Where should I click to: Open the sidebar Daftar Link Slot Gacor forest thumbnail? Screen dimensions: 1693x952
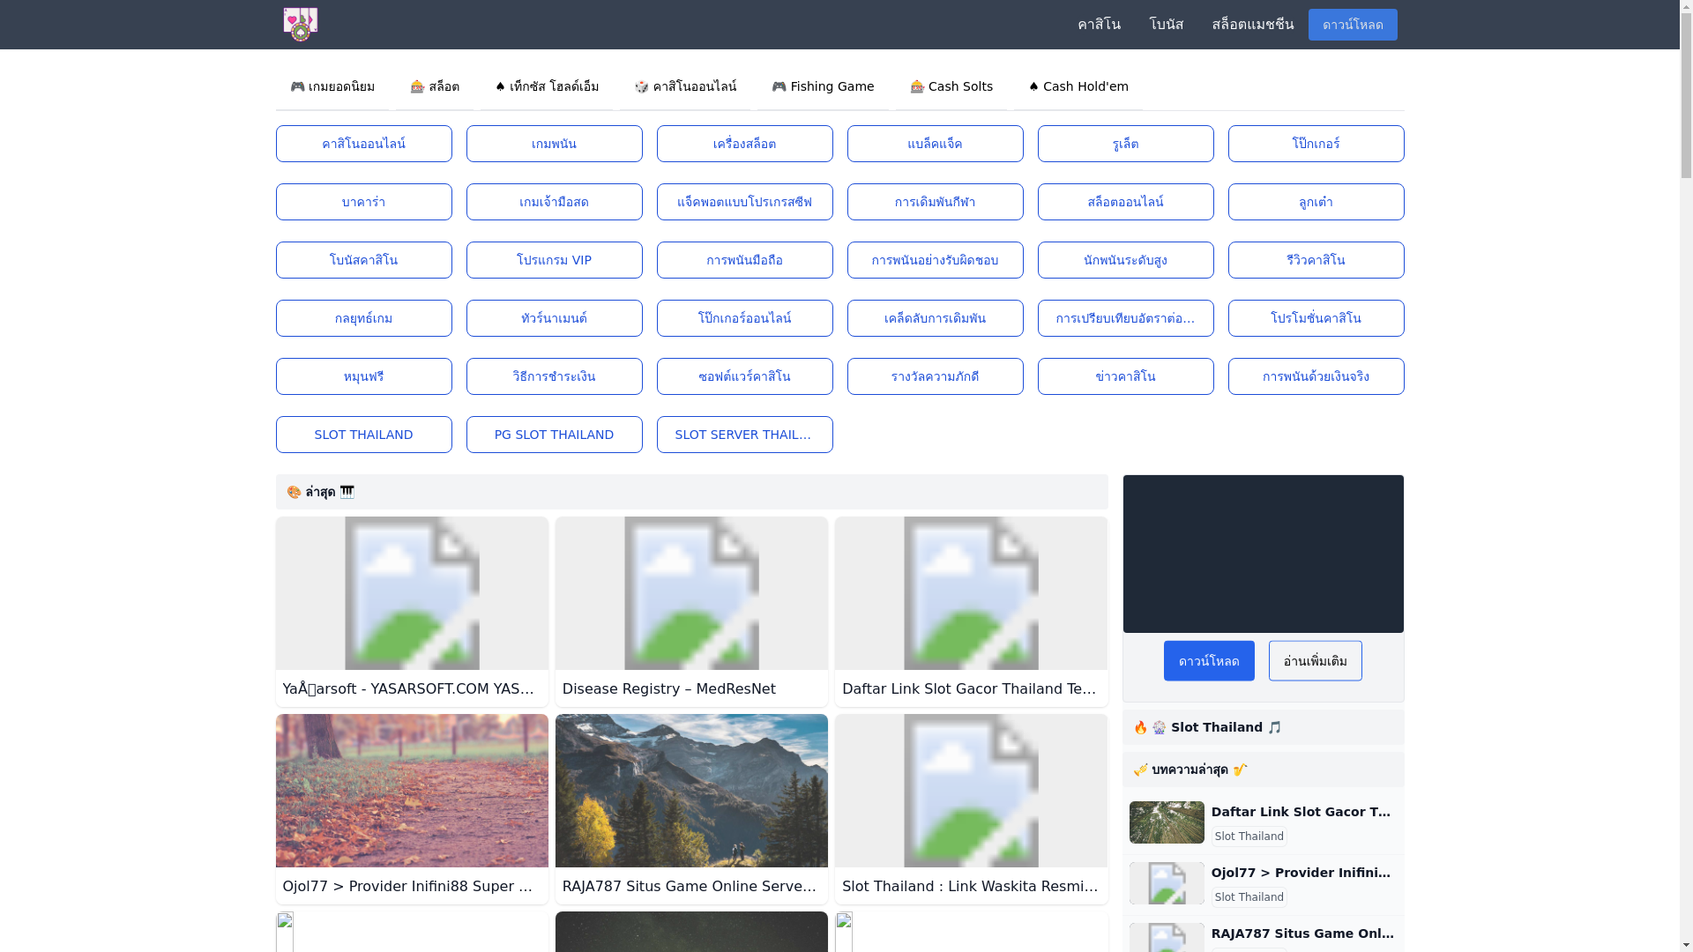point(1167,822)
